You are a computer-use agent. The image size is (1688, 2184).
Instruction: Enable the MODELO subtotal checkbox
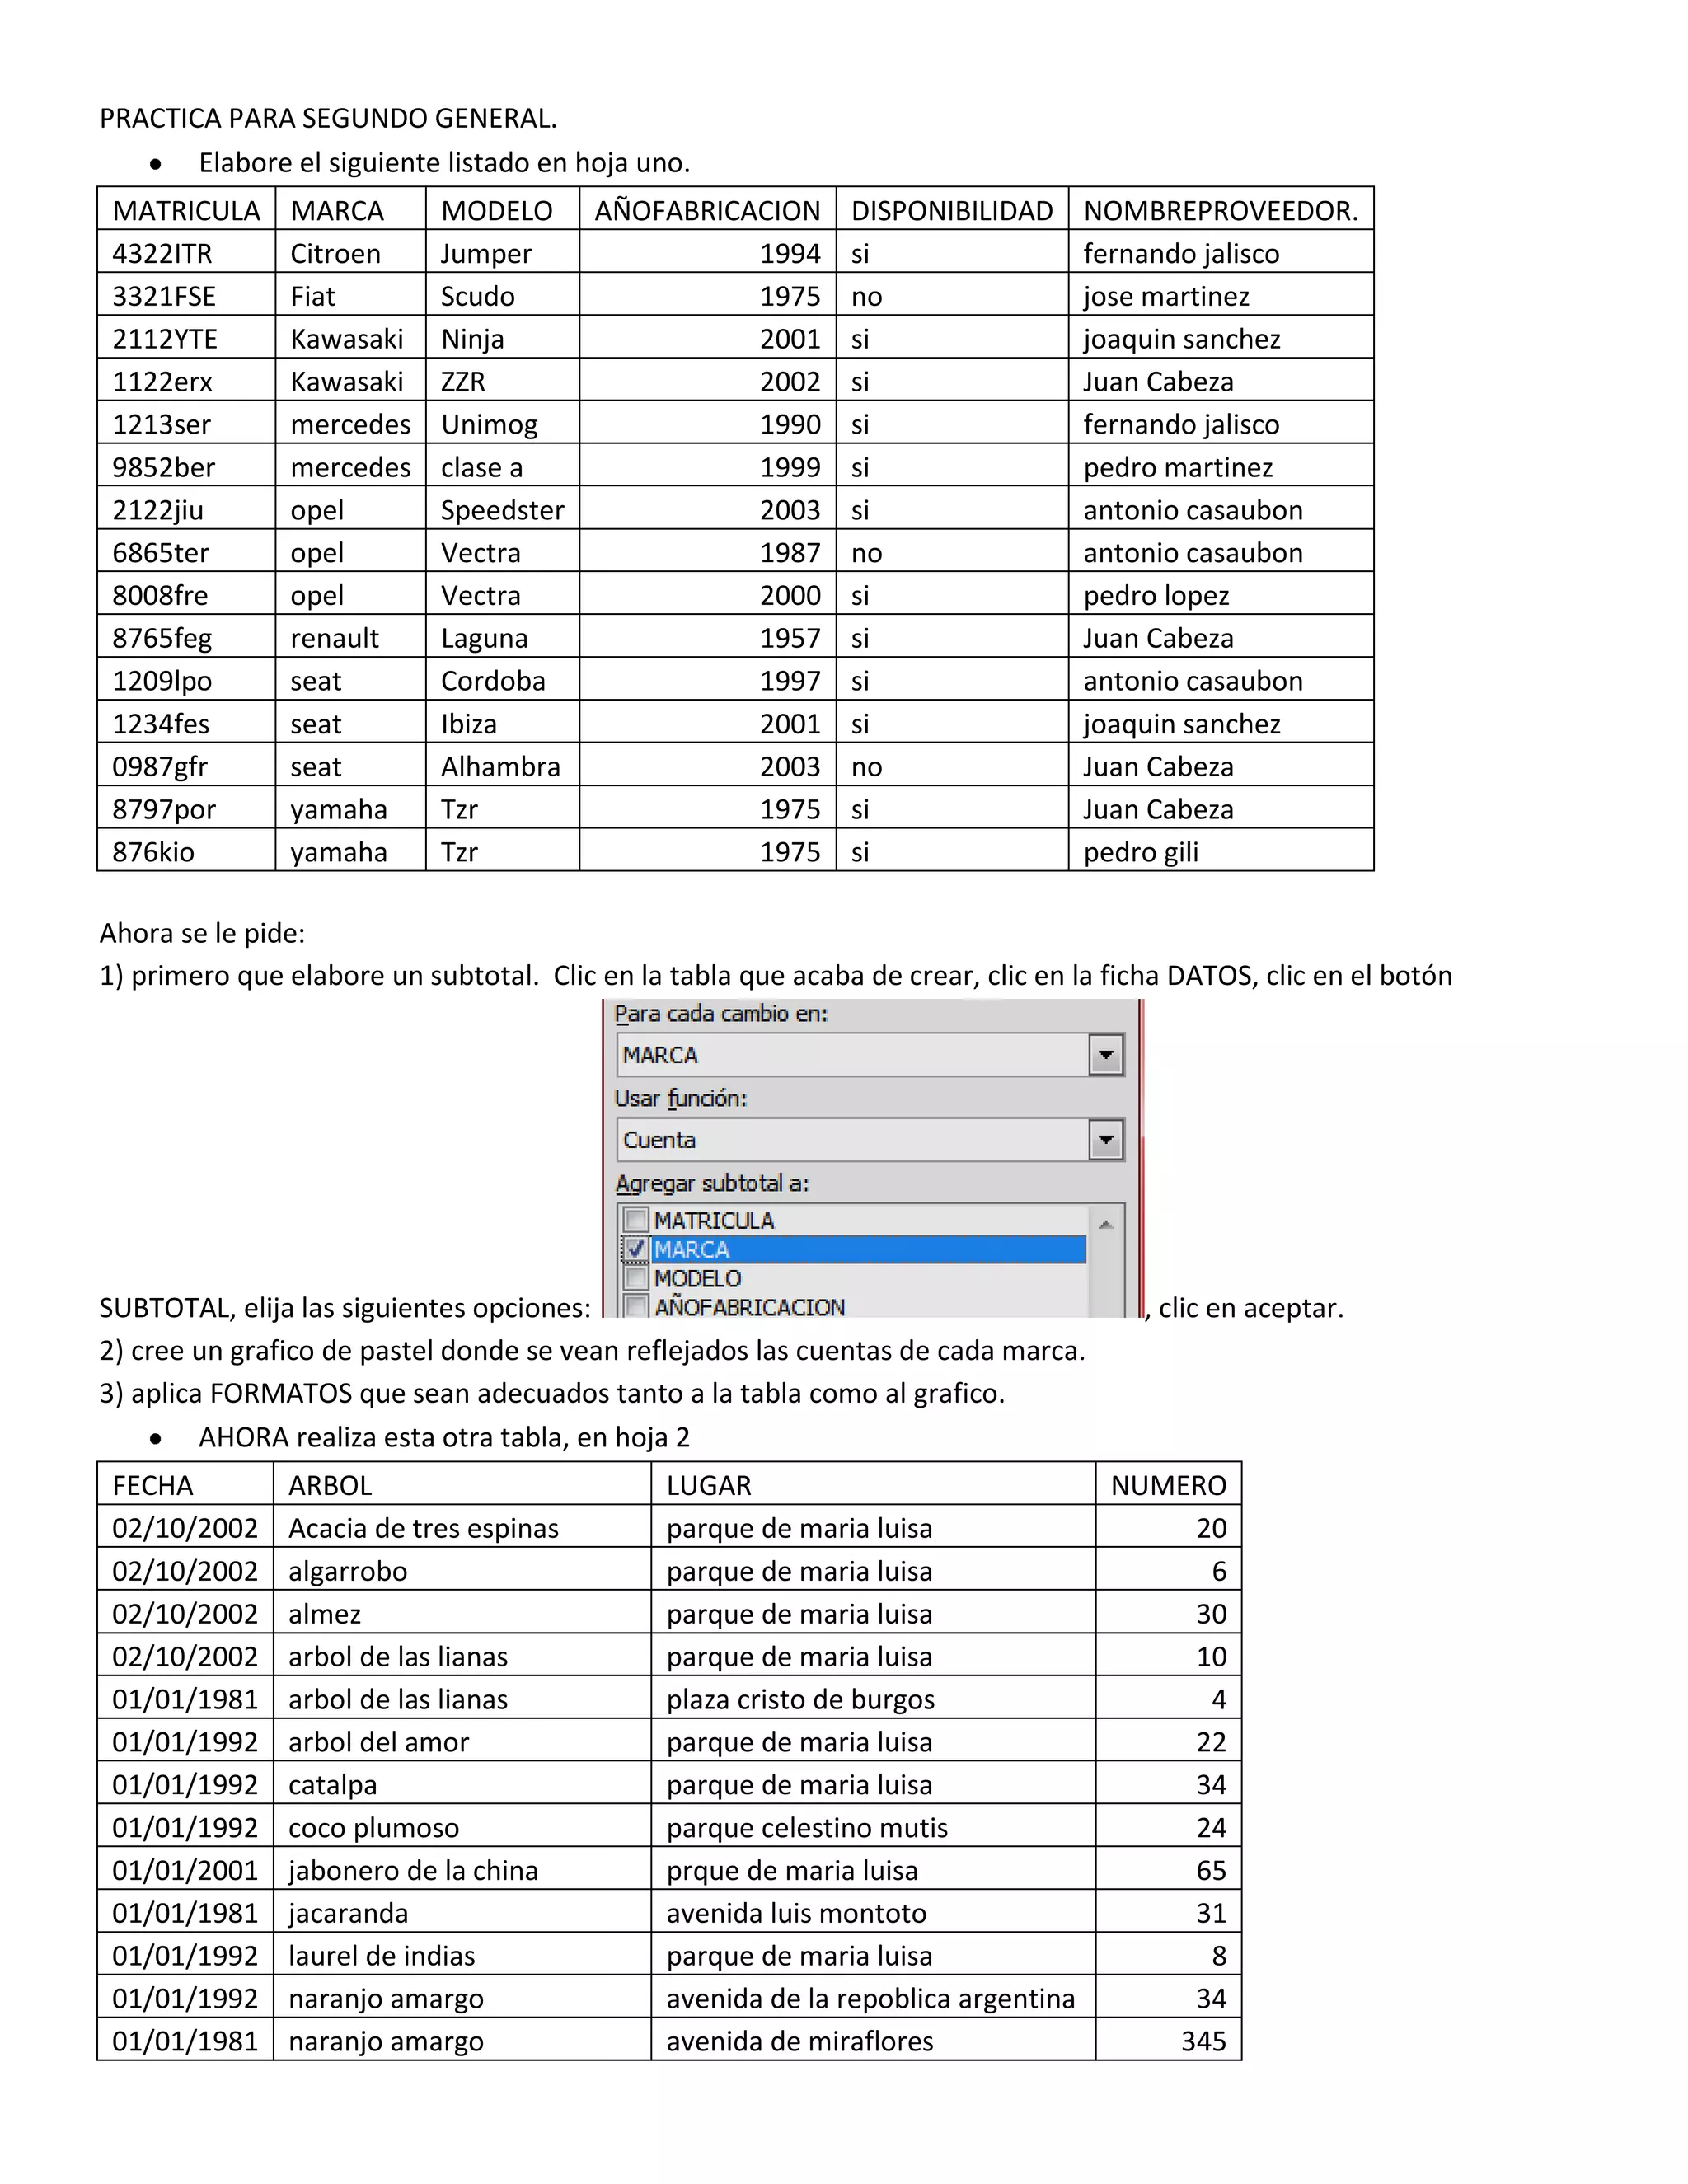(635, 1278)
